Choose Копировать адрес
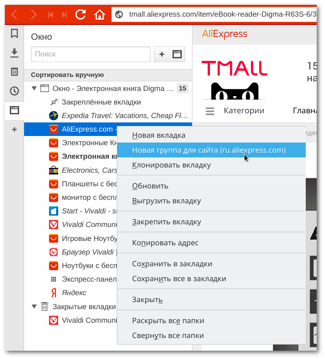The image size is (325, 359). coord(211,243)
